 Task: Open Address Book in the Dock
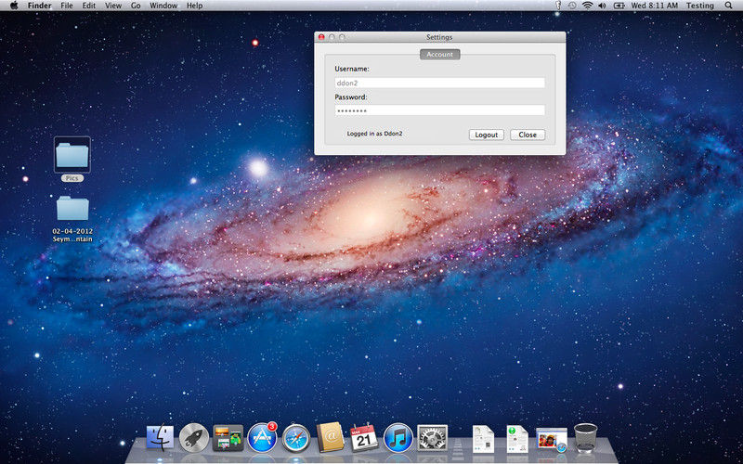click(x=331, y=436)
